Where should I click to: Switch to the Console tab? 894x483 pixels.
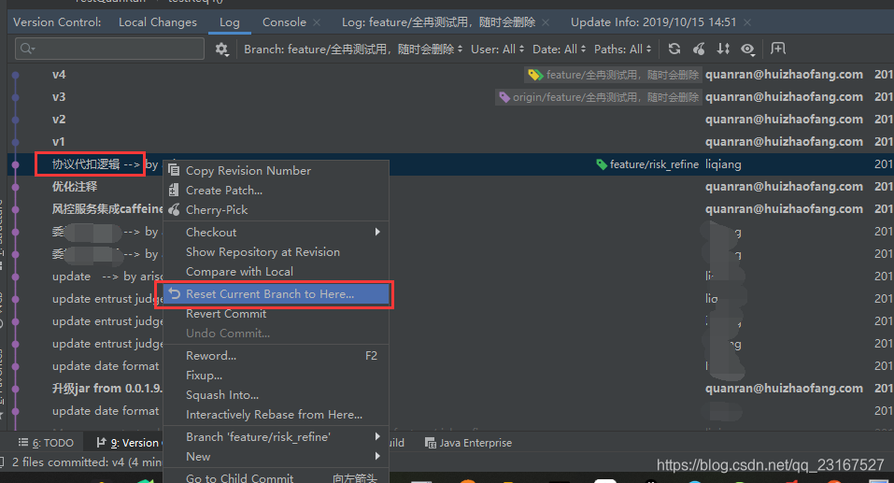coord(284,22)
